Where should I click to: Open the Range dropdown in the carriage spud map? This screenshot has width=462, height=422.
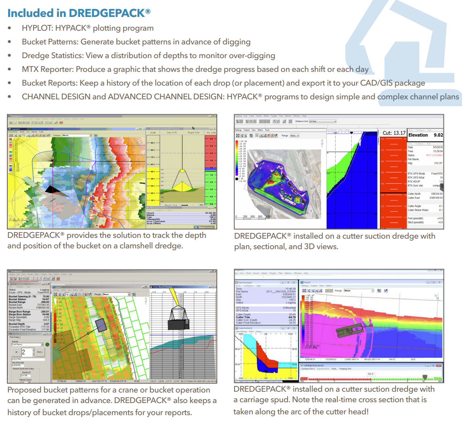coord(359,291)
